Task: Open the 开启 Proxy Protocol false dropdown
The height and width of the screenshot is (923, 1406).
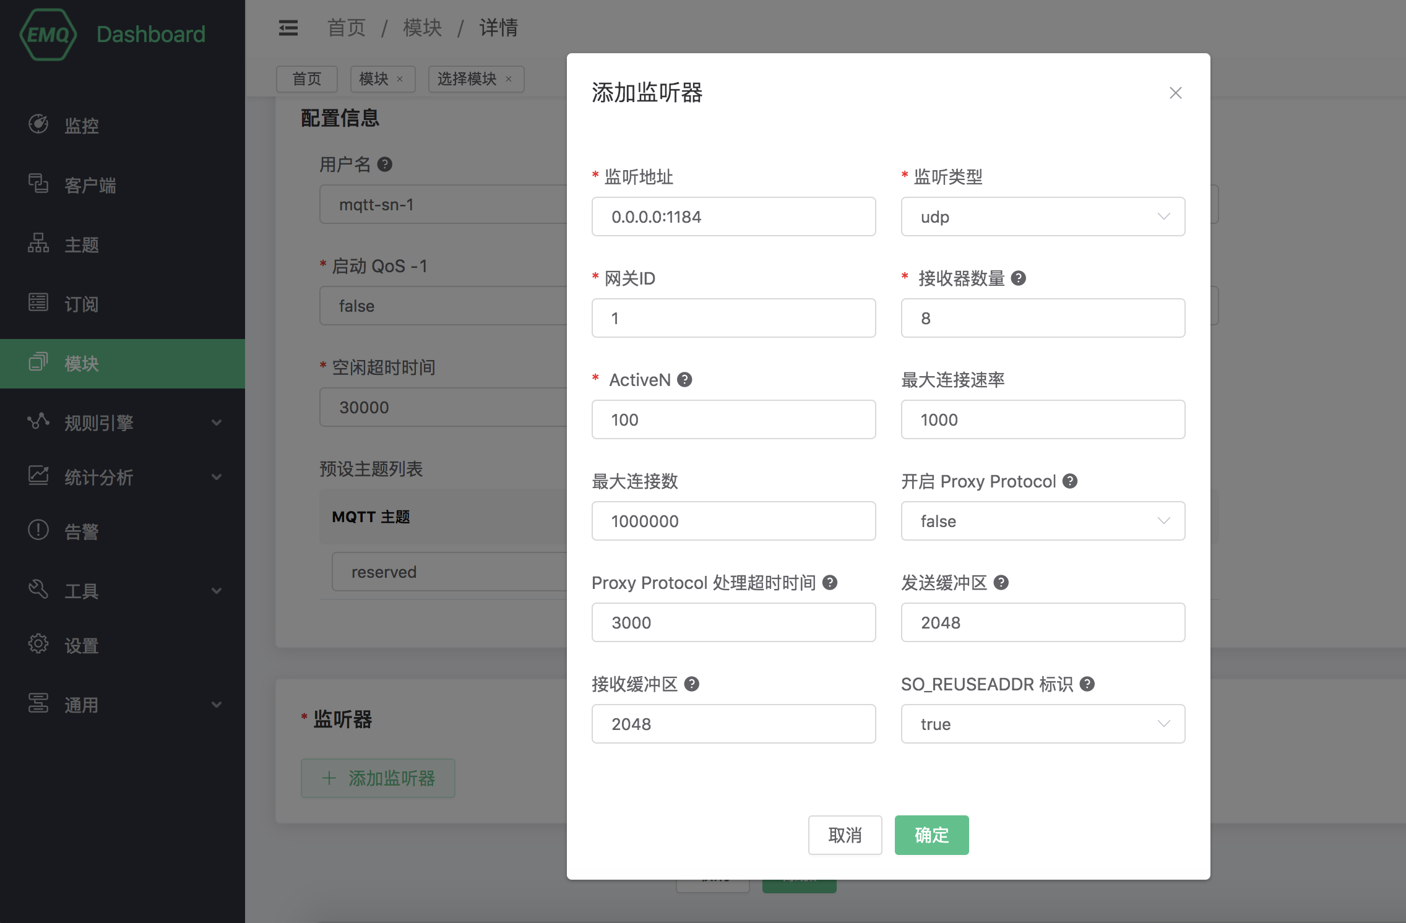Action: [1043, 521]
